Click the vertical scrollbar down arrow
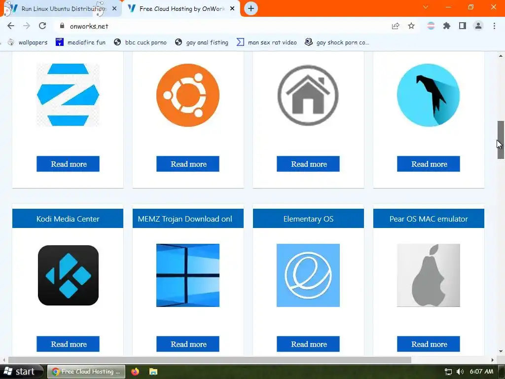Screen dimensions: 505x379 [501, 351]
